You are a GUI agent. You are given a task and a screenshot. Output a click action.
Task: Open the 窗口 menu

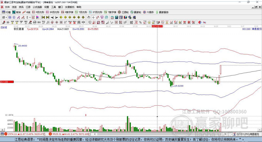point(60,7)
